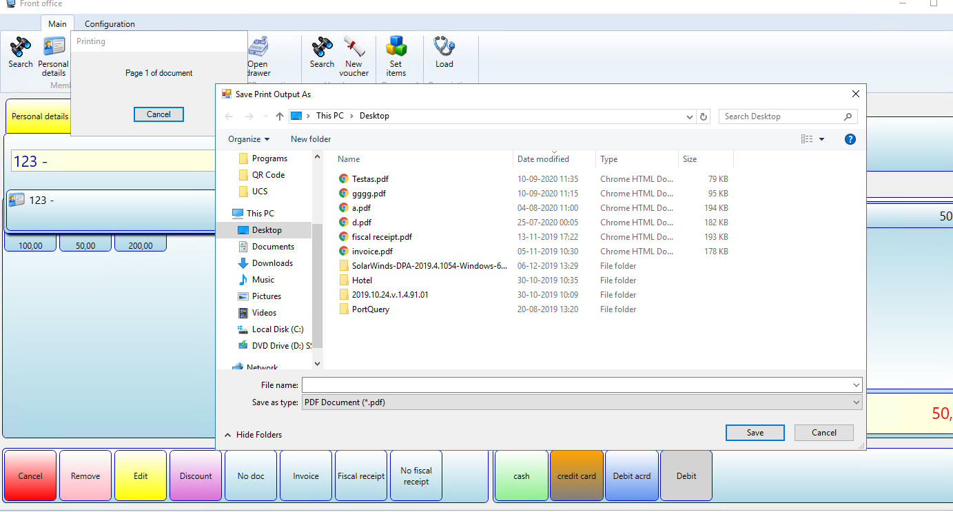
Task: Change the file view layout icon
Action: 807,139
